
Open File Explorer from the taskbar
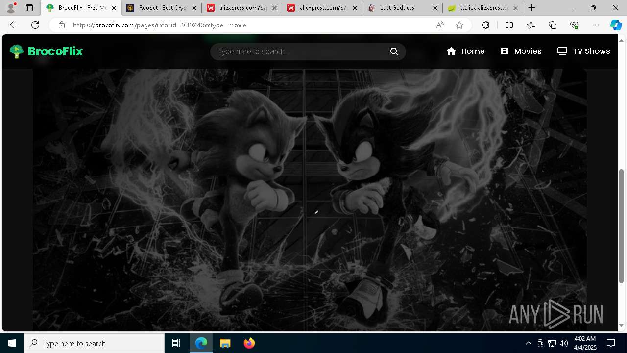click(225, 343)
